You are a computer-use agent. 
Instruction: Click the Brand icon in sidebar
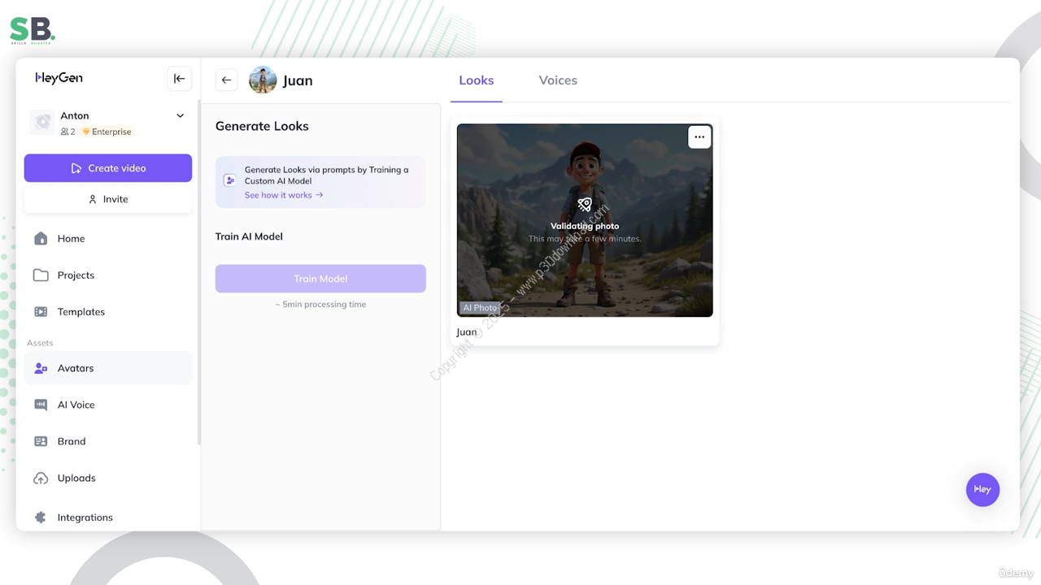pyautogui.click(x=41, y=441)
